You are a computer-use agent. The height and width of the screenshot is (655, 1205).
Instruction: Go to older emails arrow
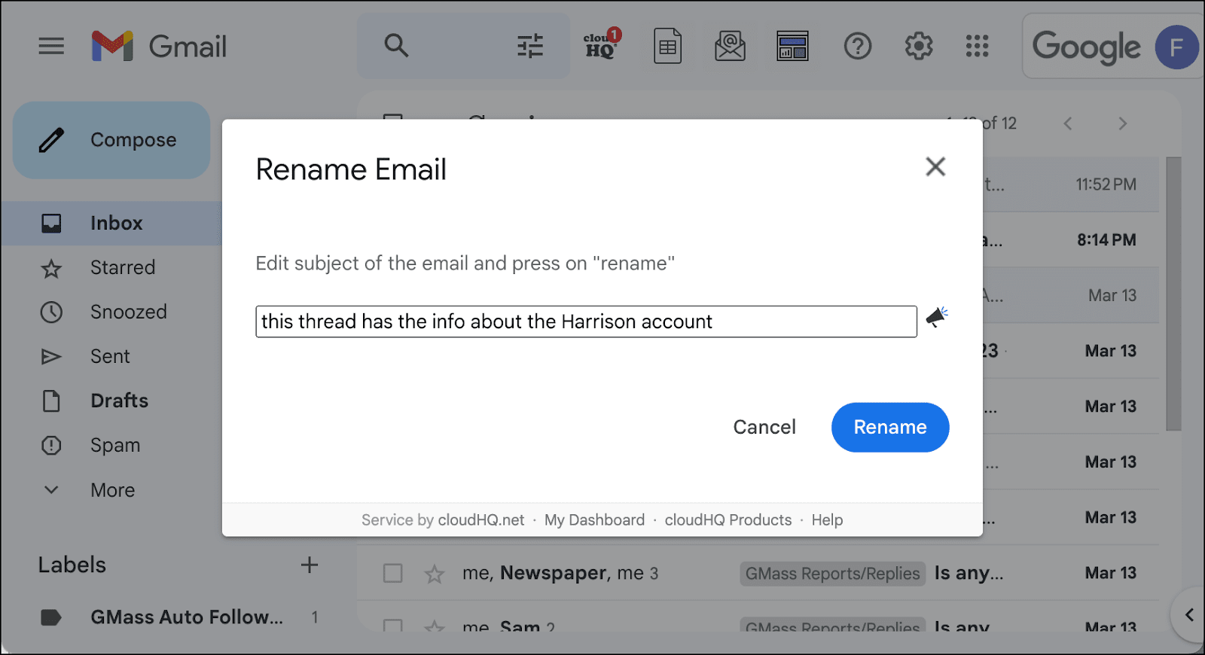pos(1123,123)
